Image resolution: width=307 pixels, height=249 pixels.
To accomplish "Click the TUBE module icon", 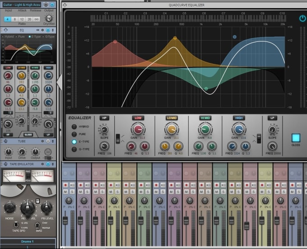I will click(5, 141).
